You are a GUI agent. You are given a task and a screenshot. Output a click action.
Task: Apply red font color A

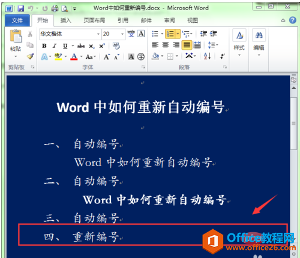click(x=74, y=57)
